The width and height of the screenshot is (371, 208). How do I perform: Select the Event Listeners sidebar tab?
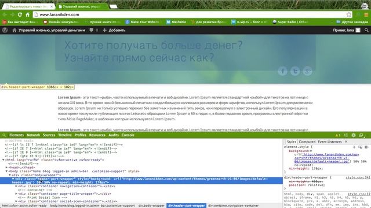(330, 142)
